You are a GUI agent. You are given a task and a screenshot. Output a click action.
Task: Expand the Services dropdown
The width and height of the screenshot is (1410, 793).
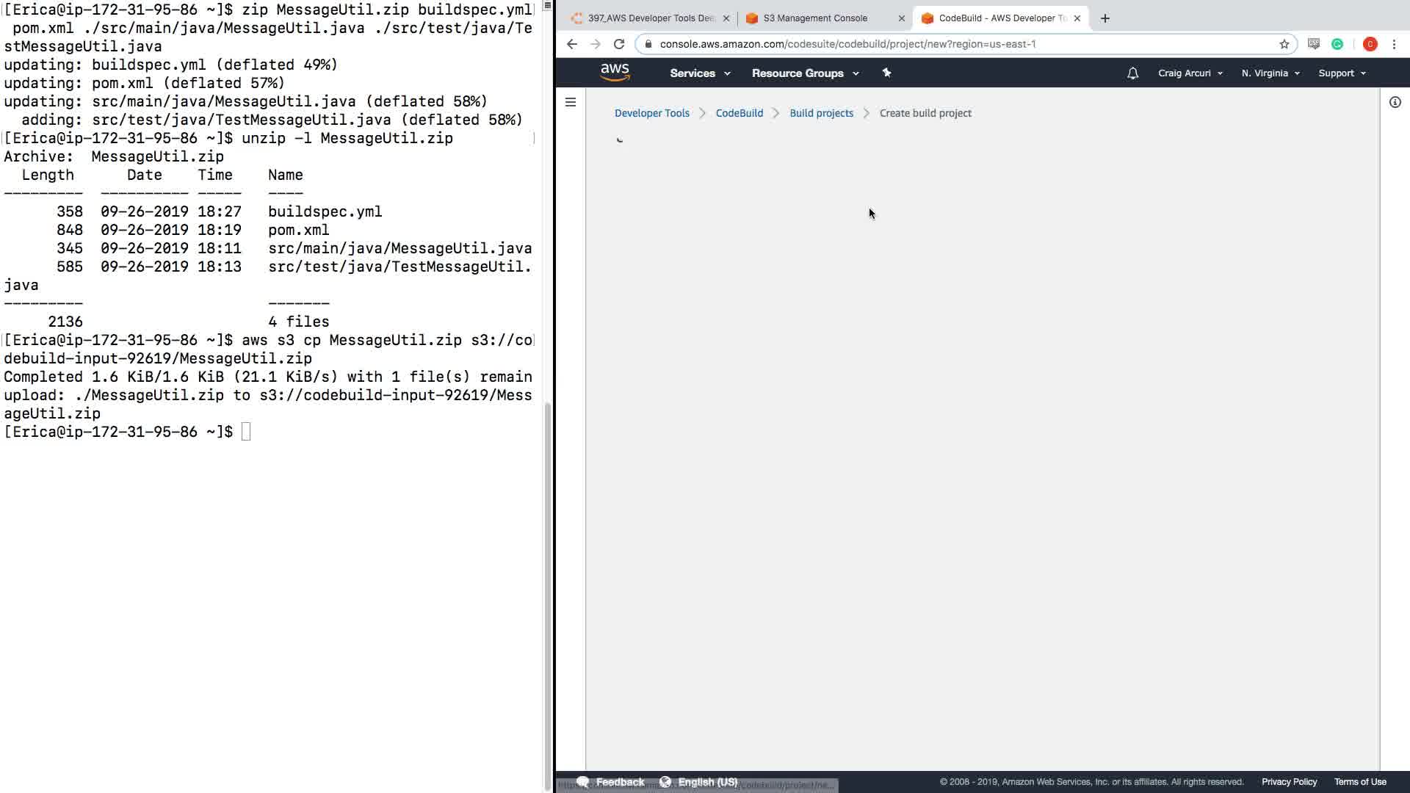[x=699, y=73]
